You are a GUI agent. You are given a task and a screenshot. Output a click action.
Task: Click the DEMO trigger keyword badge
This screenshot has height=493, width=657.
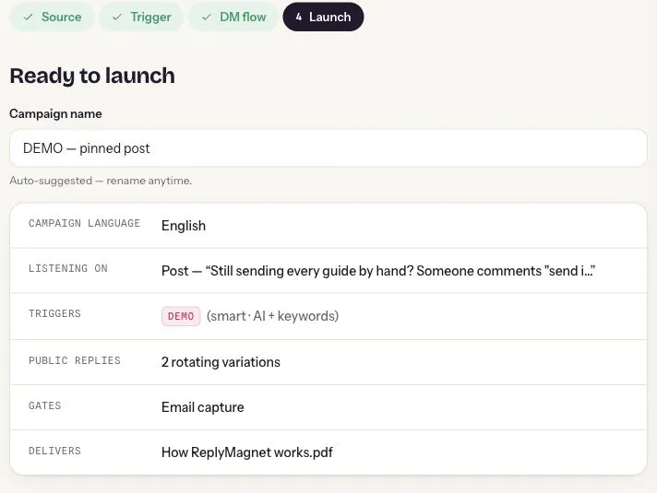[x=181, y=316]
